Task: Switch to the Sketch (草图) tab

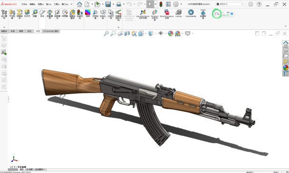Action: pos(21,31)
